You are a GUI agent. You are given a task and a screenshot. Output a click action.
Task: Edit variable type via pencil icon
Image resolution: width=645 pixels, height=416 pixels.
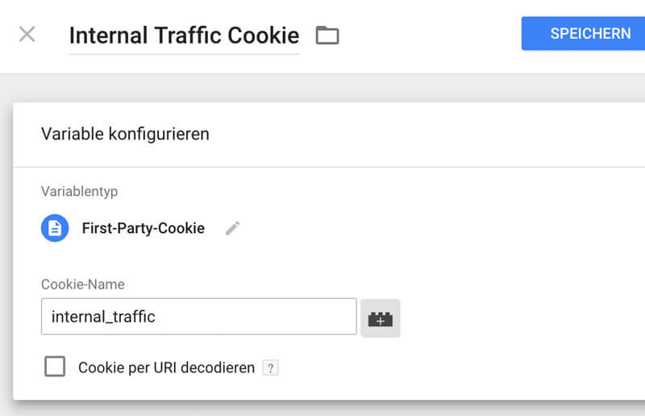point(233,228)
